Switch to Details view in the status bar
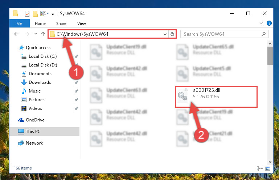 tap(260, 168)
